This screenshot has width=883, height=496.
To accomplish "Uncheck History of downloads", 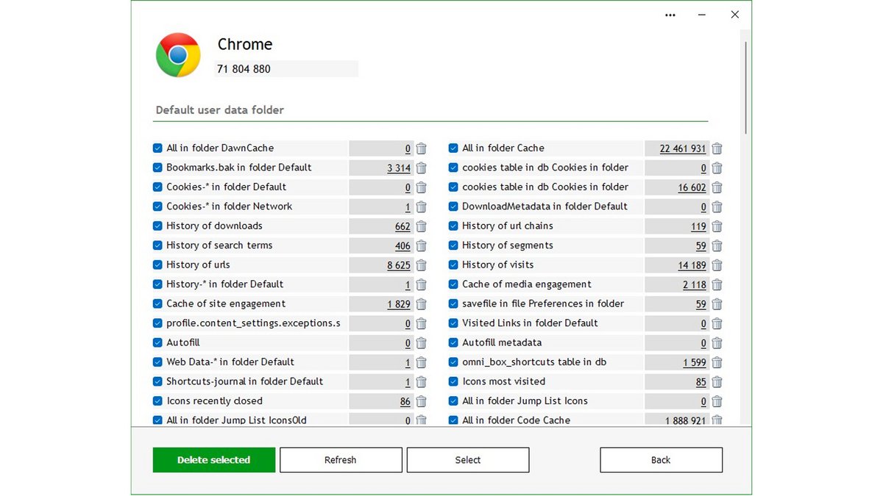I will [x=157, y=226].
